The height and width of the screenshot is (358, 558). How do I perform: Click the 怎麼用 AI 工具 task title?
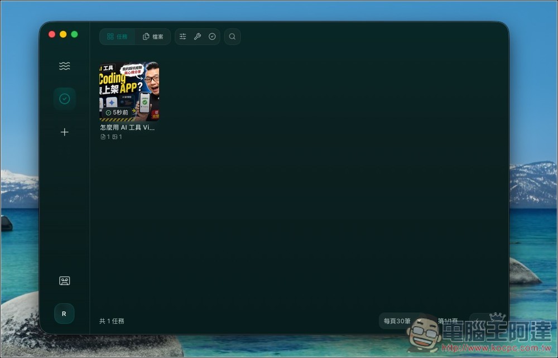pos(127,128)
